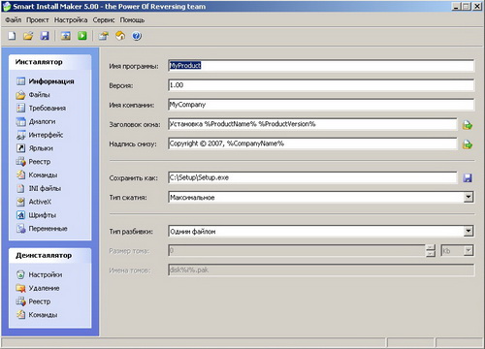Open the Проект menu

tap(38, 20)
